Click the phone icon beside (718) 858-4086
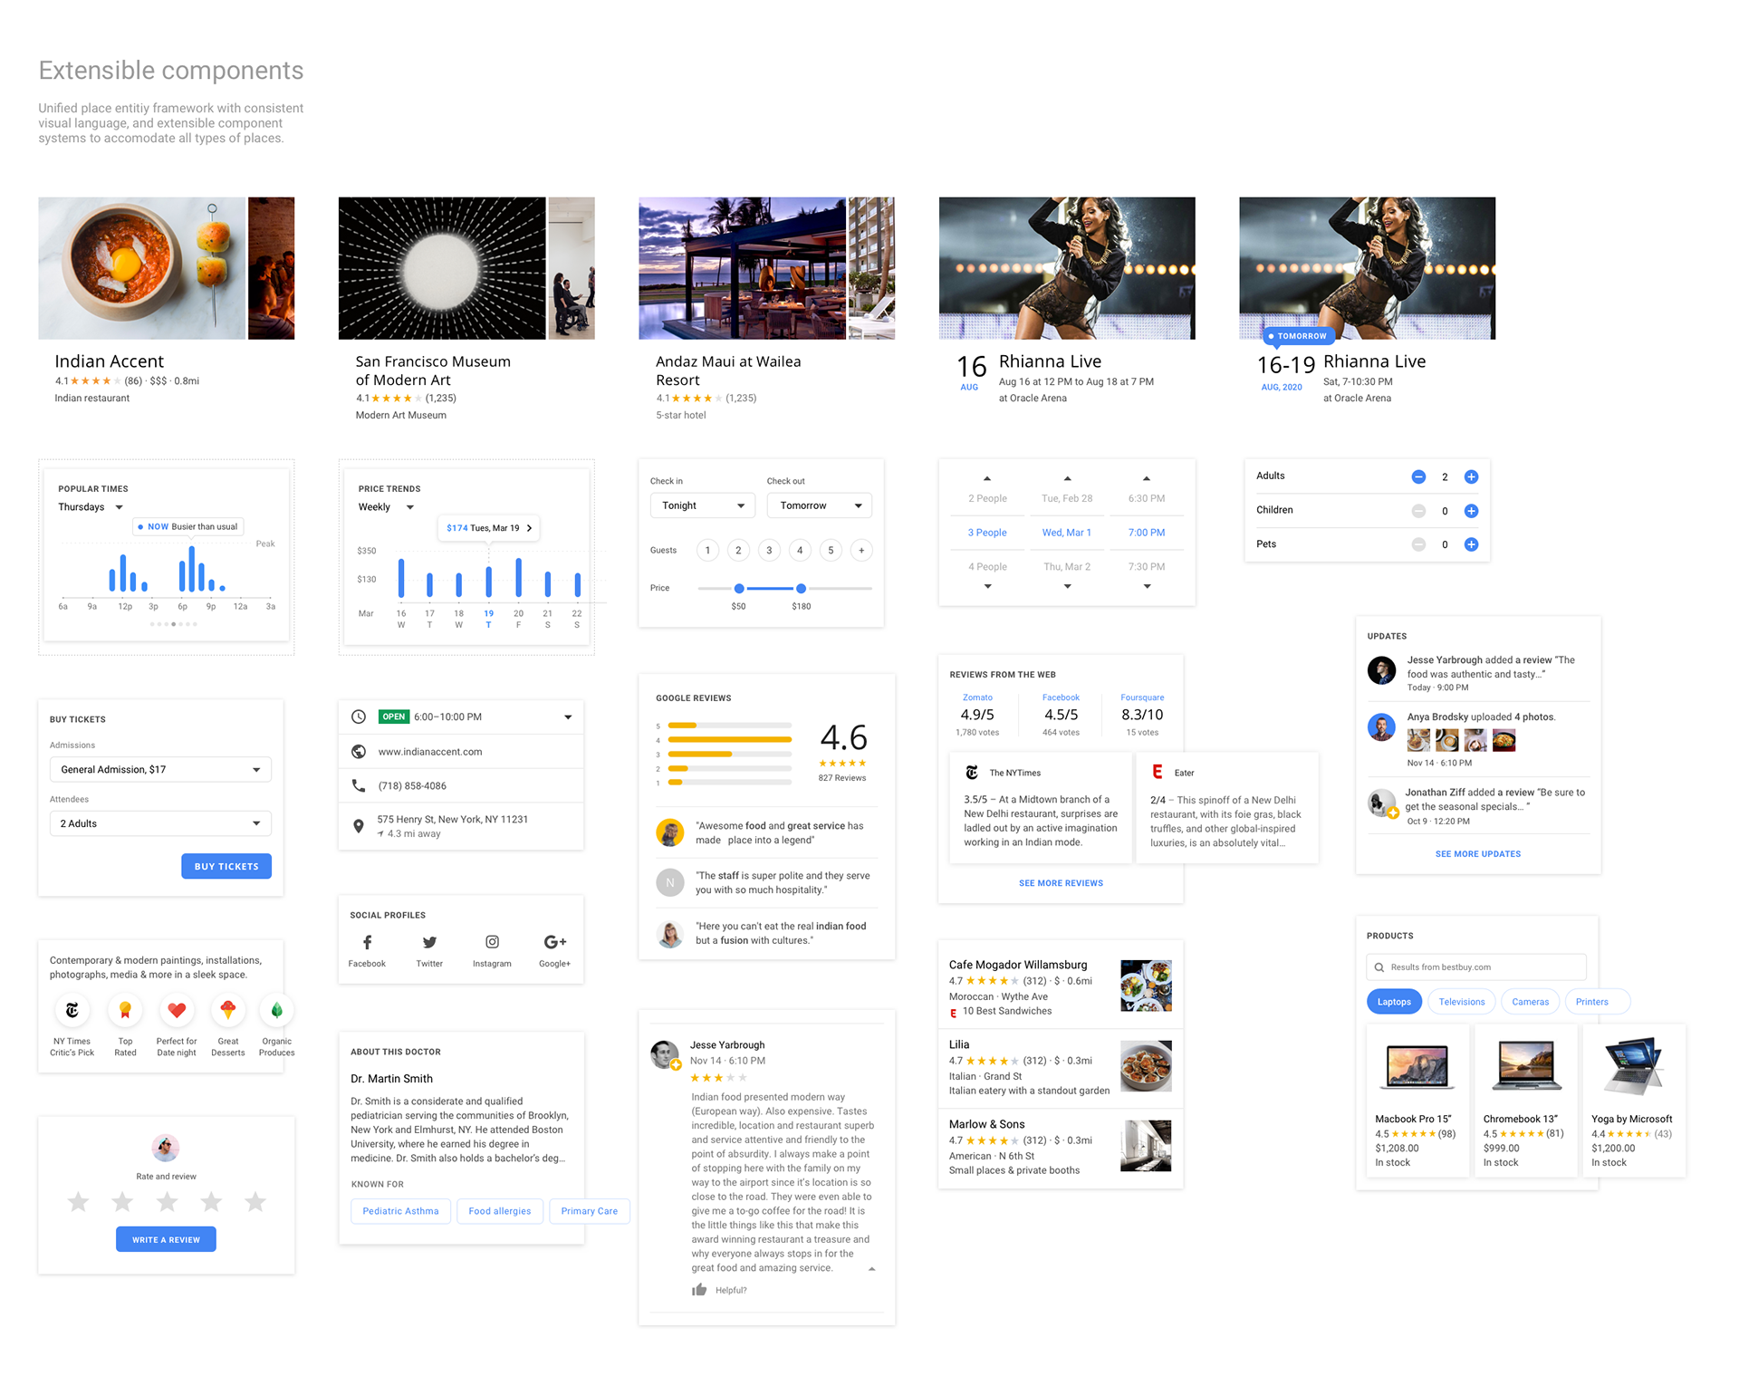Image resolution: width=1739 pixels, height=1385 pixels. pos(359,785)
